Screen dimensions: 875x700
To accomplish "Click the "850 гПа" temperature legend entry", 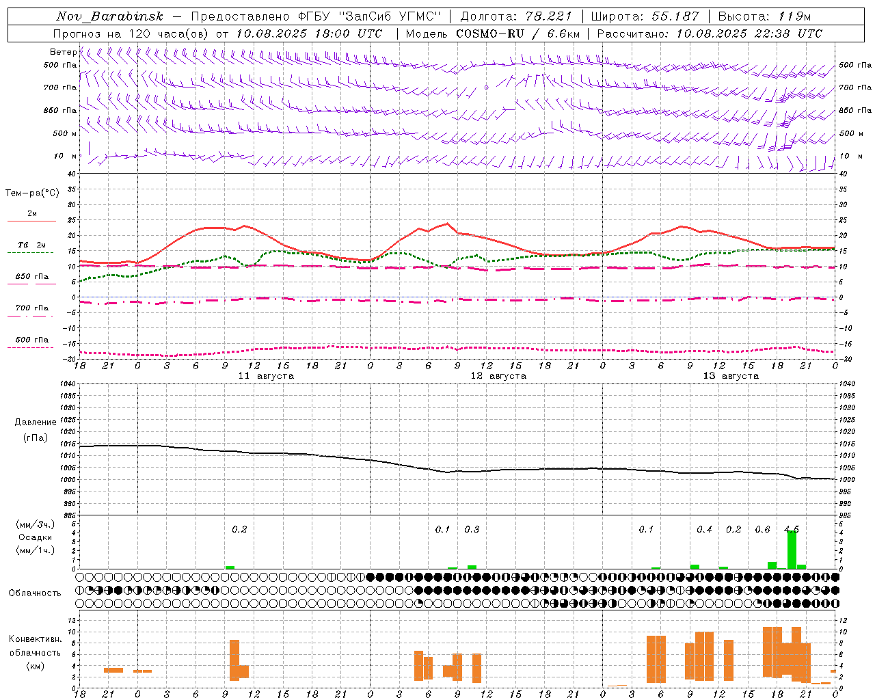I will coord(32,277).
